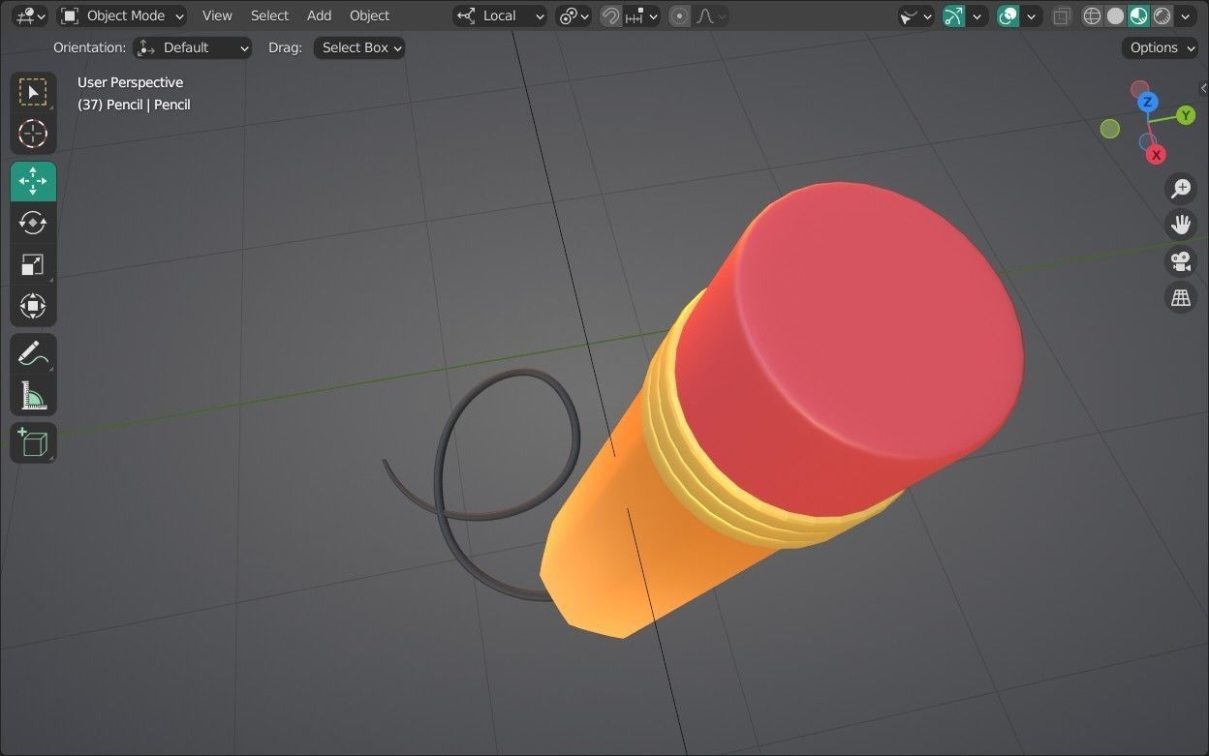The height and width of the screenshot is (756, 1209).
Task: Pick the Scale tool
Action: point(33,264)
